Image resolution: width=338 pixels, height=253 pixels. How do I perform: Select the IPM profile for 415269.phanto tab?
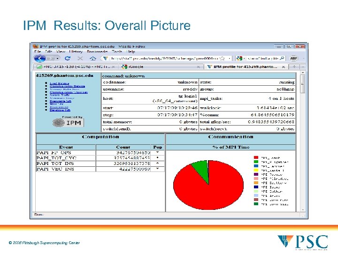coord(246,67)
